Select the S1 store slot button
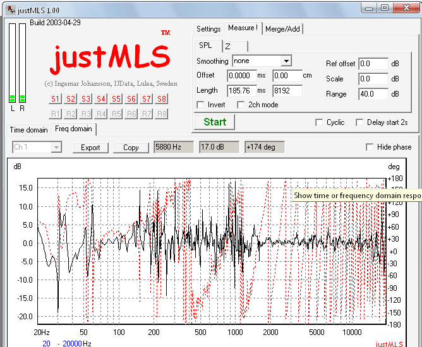Viewport: 422px width, 347px height. pos(55,99)
